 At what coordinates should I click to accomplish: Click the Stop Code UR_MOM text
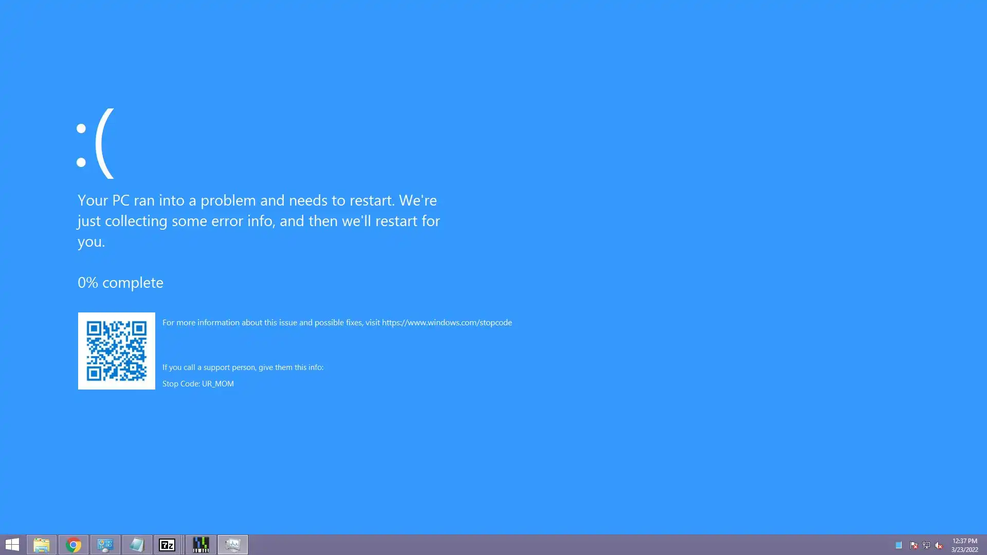[198, 384]
